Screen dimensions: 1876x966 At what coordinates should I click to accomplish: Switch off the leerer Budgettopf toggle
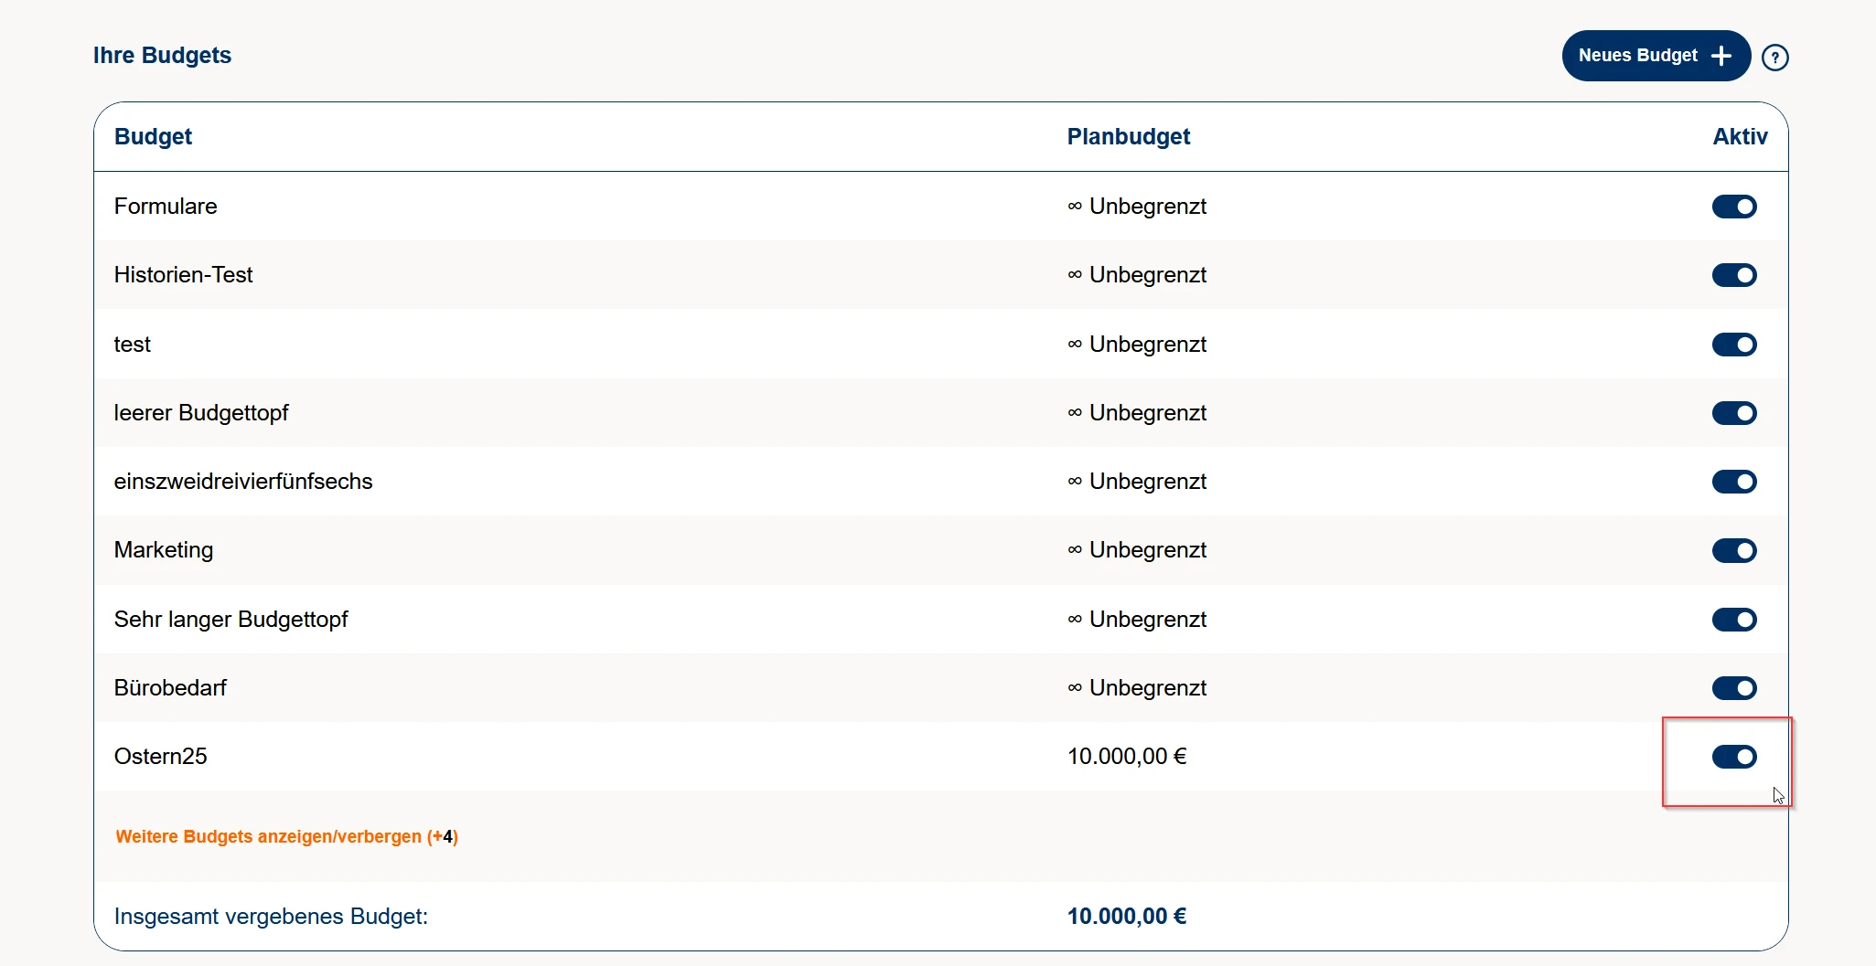point(1733,413)
